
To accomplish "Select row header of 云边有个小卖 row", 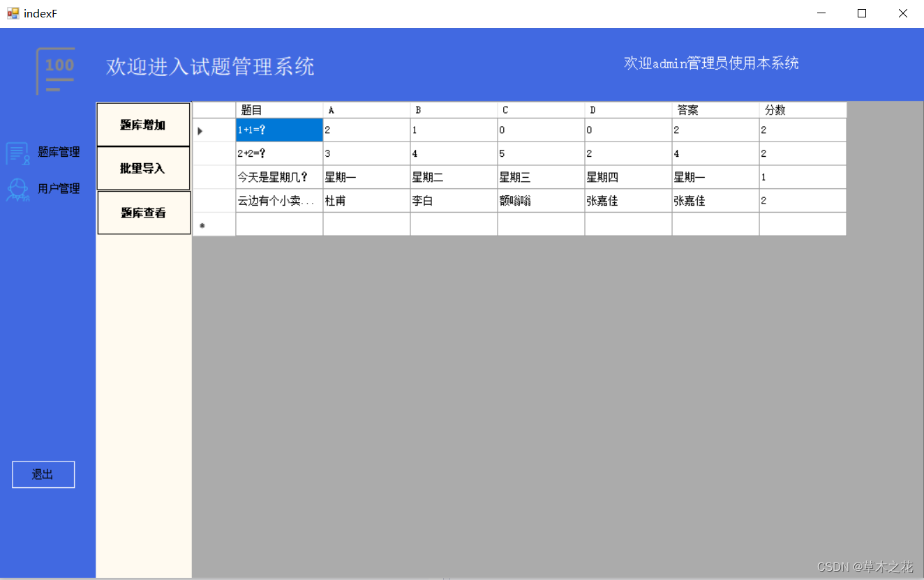I will pyautogui.click(x=214, y=201).
